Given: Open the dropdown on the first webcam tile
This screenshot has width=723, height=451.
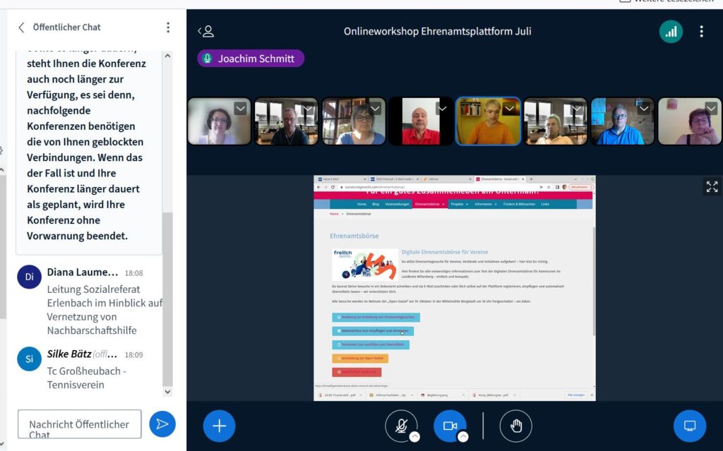Looking at the screenshot, I should pyautogui.click(x=241, y=108).
